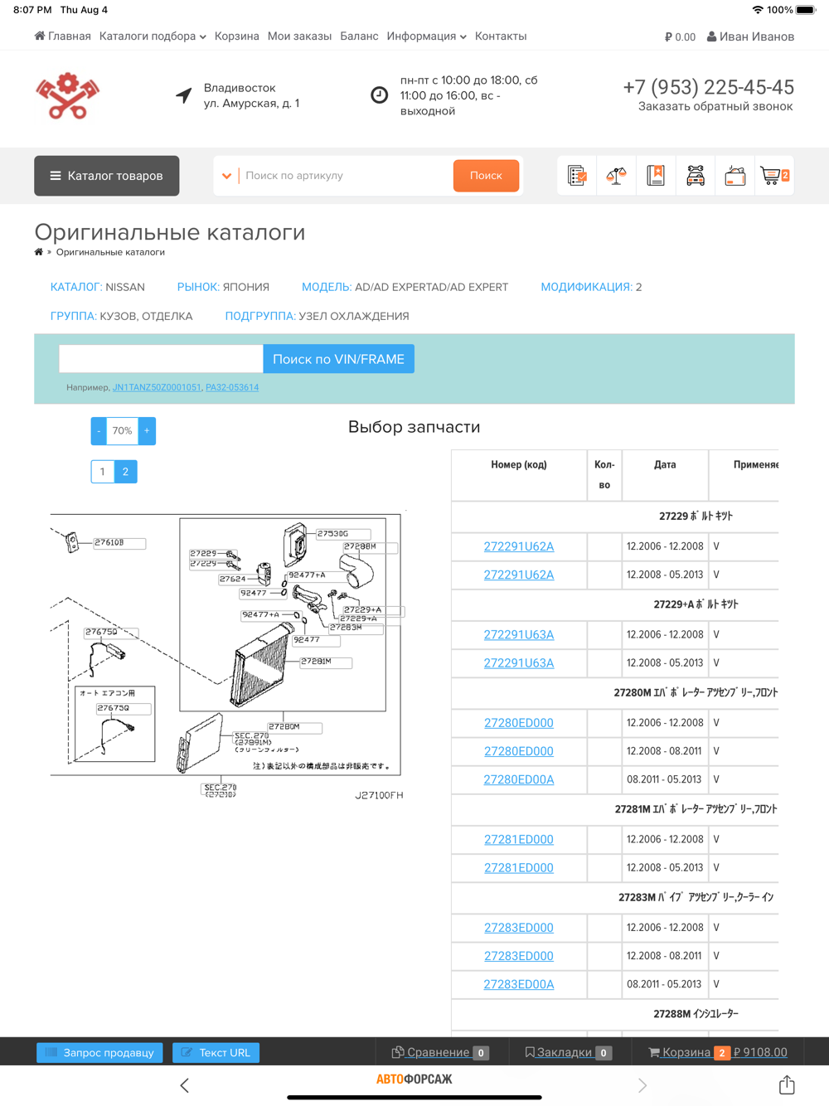
Task: Open Баланс menu item
Action: coord(359,36)
